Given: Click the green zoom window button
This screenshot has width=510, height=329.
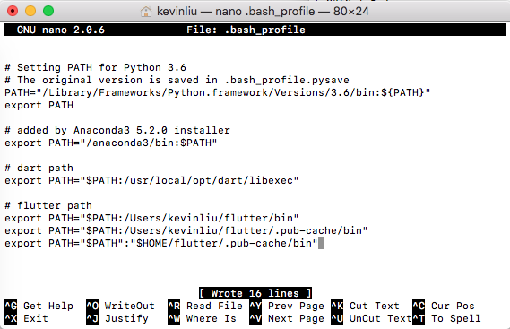Looking at the screenshot, I should 48,11.
